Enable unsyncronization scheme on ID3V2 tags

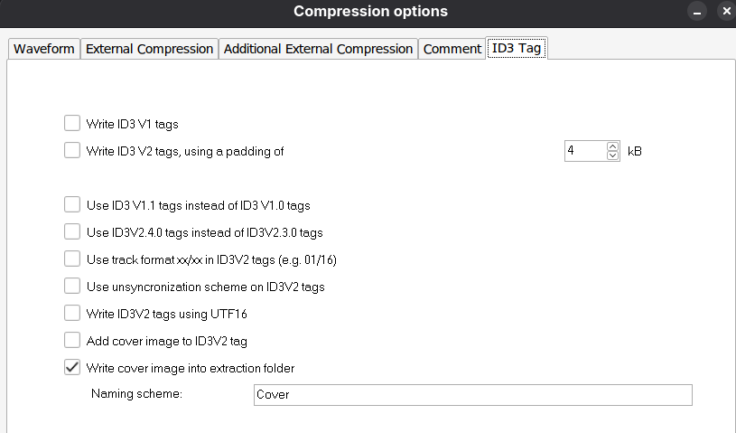[72, 287]
